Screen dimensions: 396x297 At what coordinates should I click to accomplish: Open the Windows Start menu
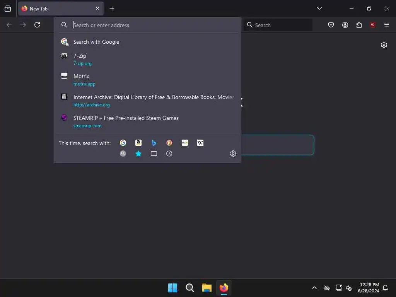173,288
